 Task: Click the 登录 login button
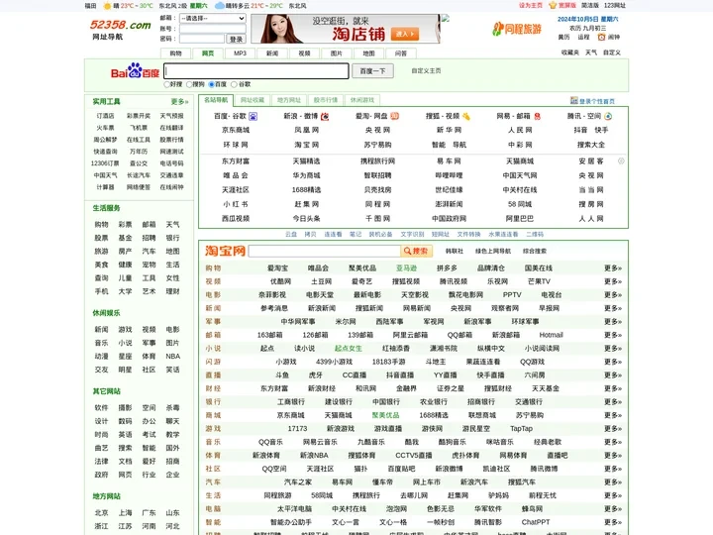[x=236, y=39]
